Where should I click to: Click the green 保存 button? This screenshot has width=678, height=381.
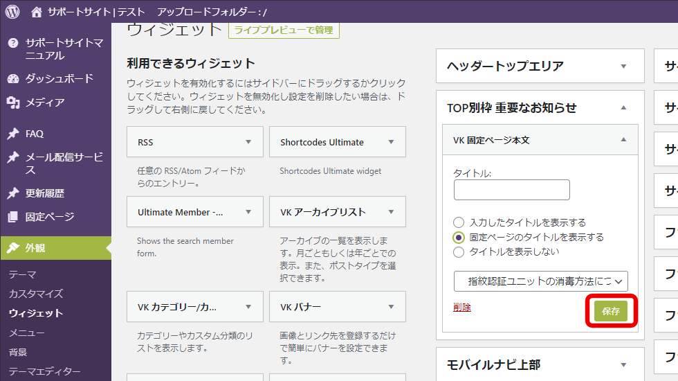click(611, 311)
